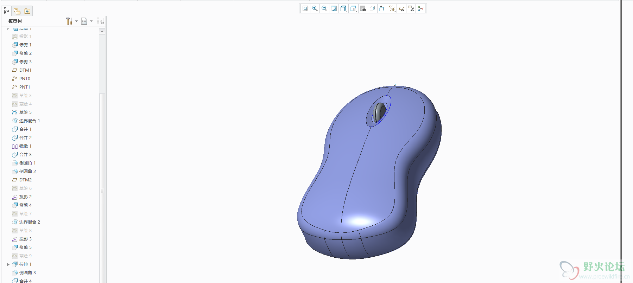This screenshot has height=283, width=633.
Task: Select the 合并 2 feature
Action: (21, 138)
